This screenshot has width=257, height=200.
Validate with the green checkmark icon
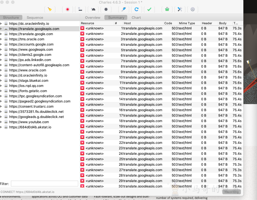tap(149, 9)
